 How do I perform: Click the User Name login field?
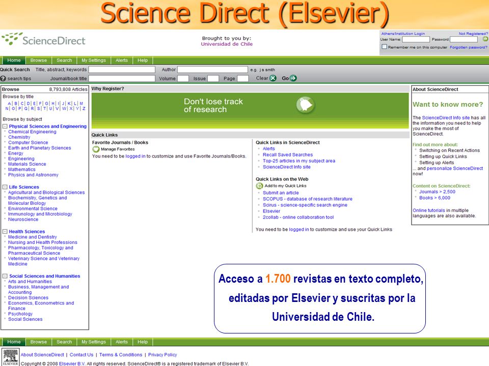click(416, 40)
